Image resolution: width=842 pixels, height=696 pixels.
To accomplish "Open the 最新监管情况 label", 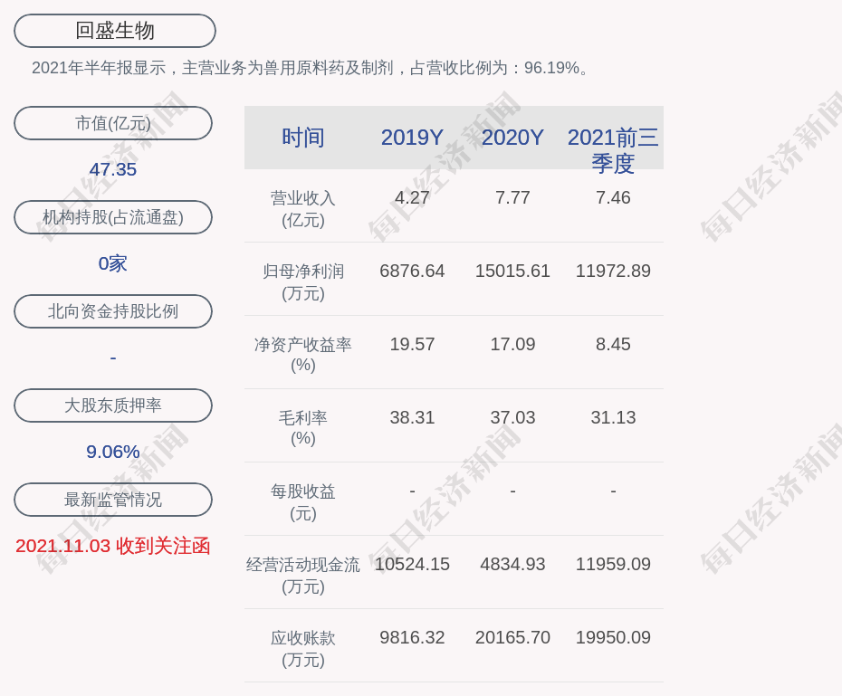I will pos(113,500).
